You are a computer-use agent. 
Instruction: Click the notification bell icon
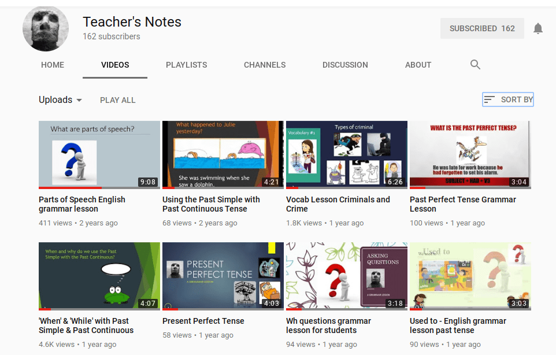point(538,28)
